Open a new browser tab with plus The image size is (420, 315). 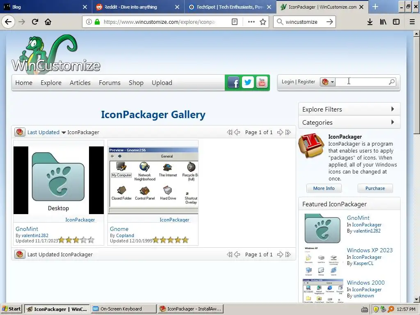[375, 7]
